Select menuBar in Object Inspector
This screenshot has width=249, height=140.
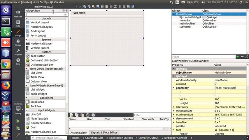185,20
